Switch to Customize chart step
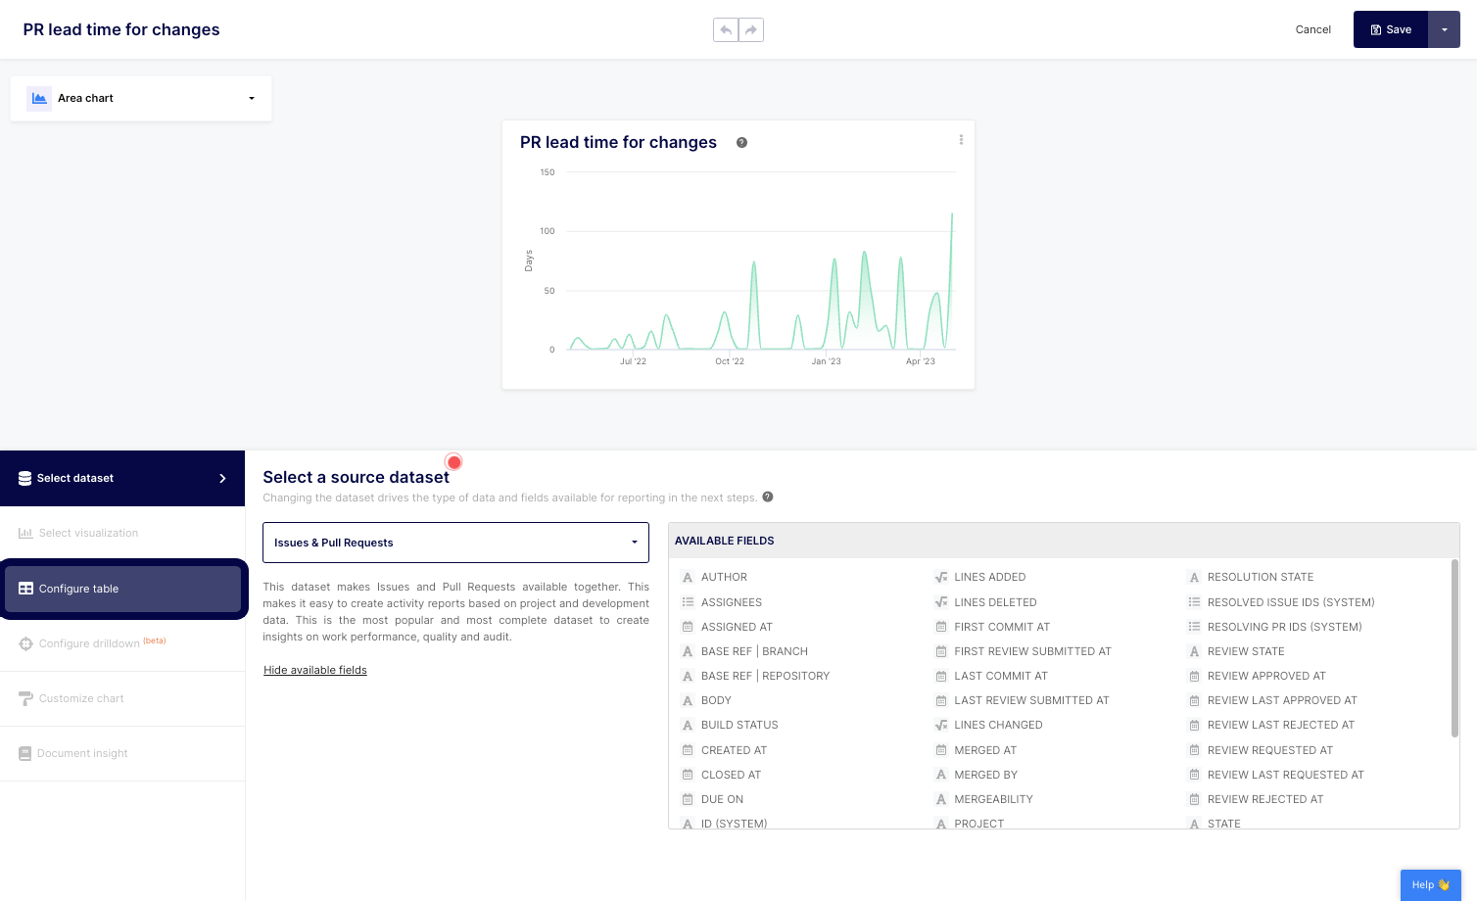This screenshot has width=1477, height=901. point(81,698)
